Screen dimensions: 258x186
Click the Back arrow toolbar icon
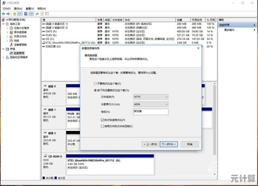pyautogui.click(x=3, y=14)
